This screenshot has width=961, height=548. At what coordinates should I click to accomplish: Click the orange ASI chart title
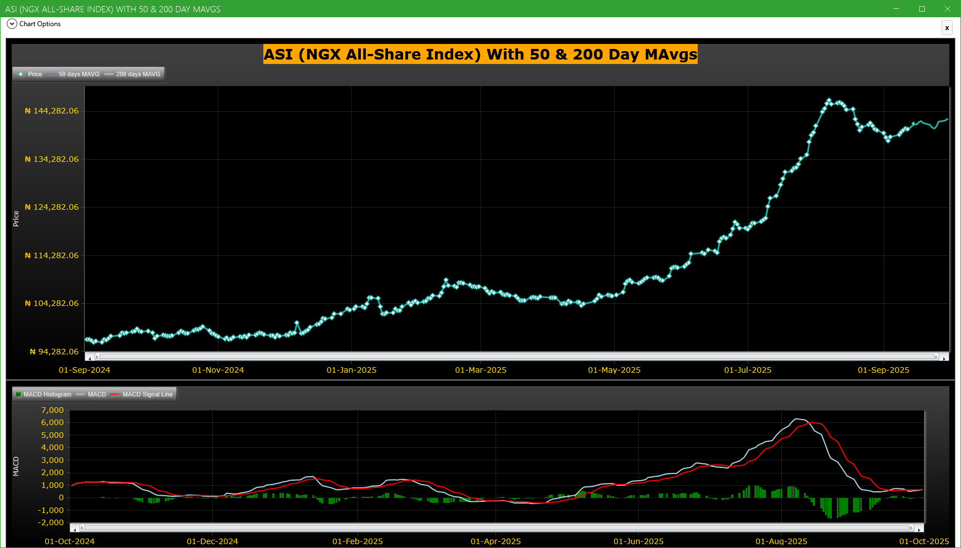[x=480, y=55]
